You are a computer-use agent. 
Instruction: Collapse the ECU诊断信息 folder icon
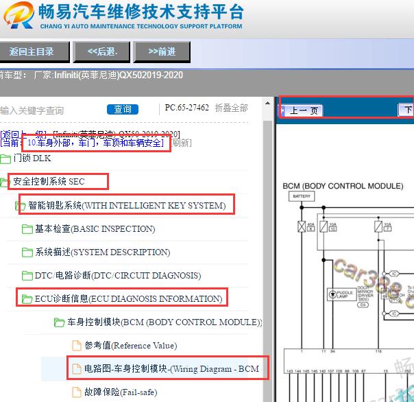point(27,299)
